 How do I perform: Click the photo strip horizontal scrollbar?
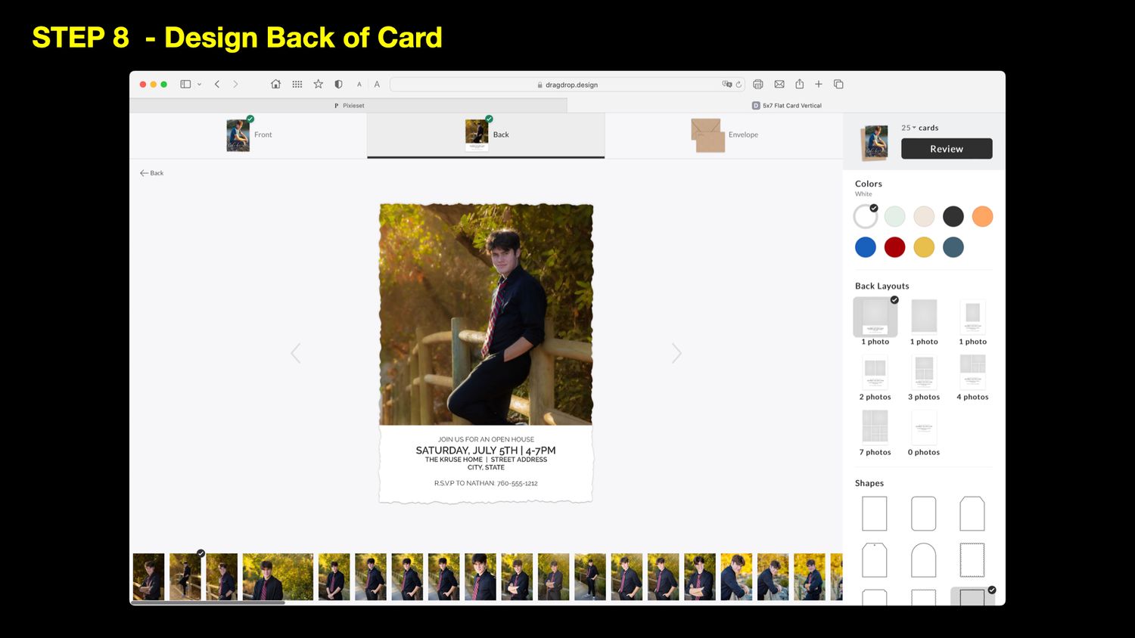[209, 602]
